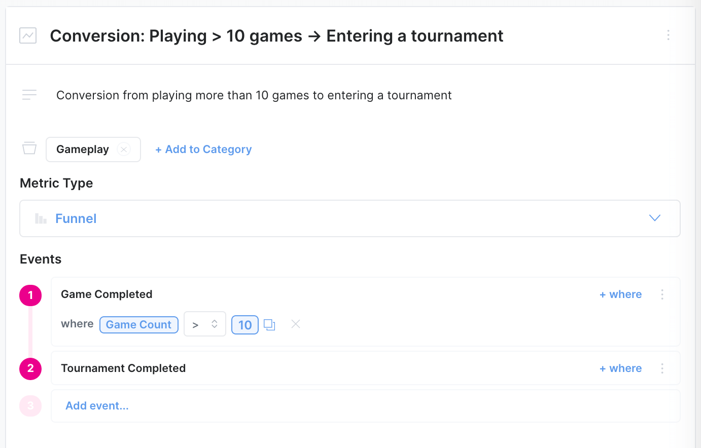Click the Funnel bar chart icon
Viewport: 701px width, 448px height.
point(41,218)
